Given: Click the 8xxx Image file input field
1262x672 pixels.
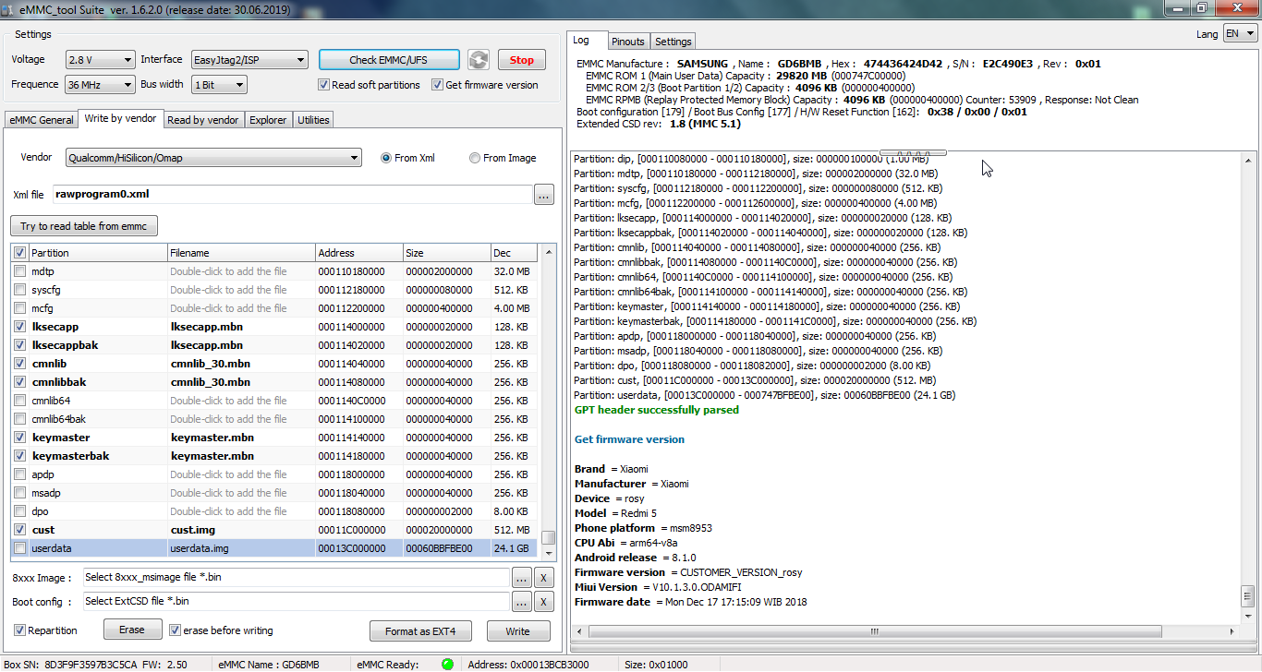Looking at the screenshot, I should (296, 578).
